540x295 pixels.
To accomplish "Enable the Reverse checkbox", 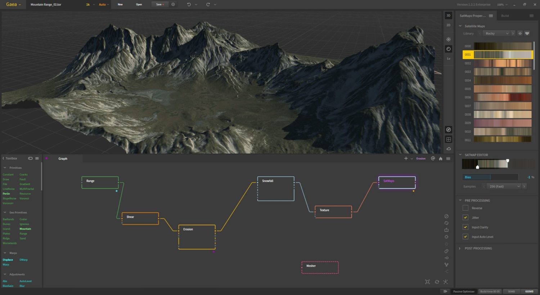I will (x=465, y=208).
